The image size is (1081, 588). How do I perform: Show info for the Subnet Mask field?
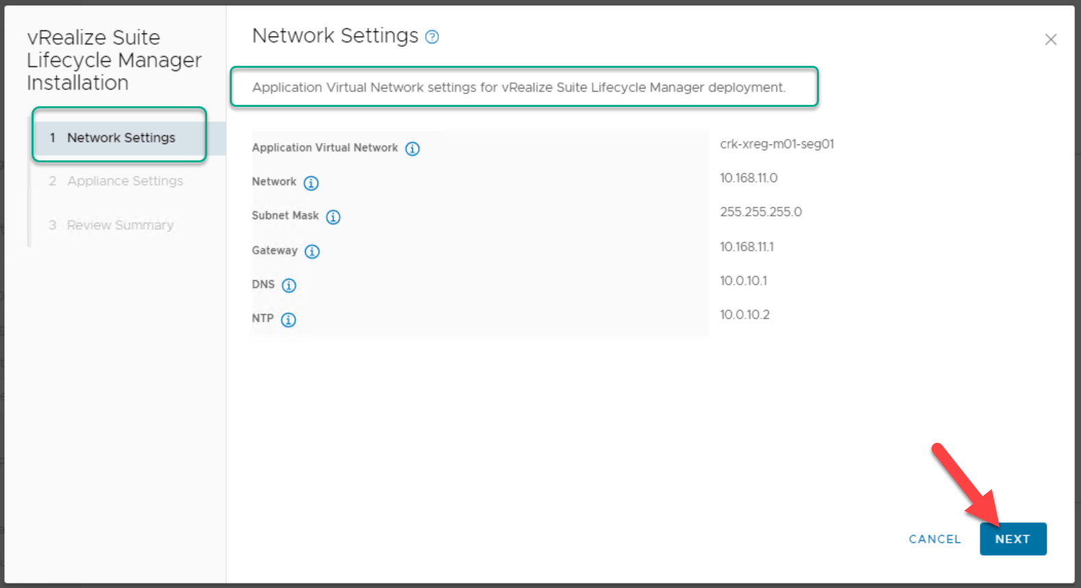click(333, 217)
